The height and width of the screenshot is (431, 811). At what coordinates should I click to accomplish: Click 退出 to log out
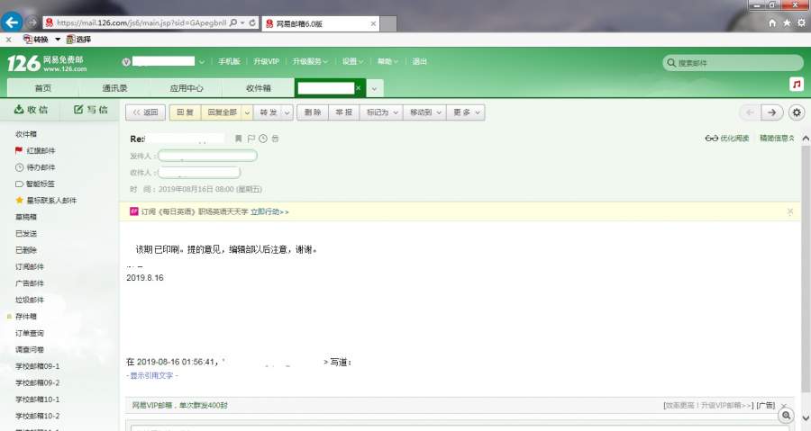click(419, 61)
